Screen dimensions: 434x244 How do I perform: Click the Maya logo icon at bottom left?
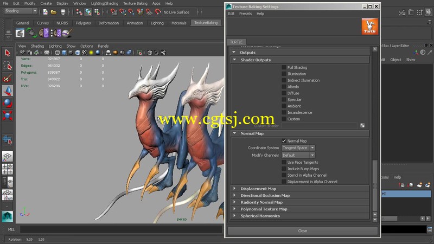pyautogui.click(x=8, y=216)
